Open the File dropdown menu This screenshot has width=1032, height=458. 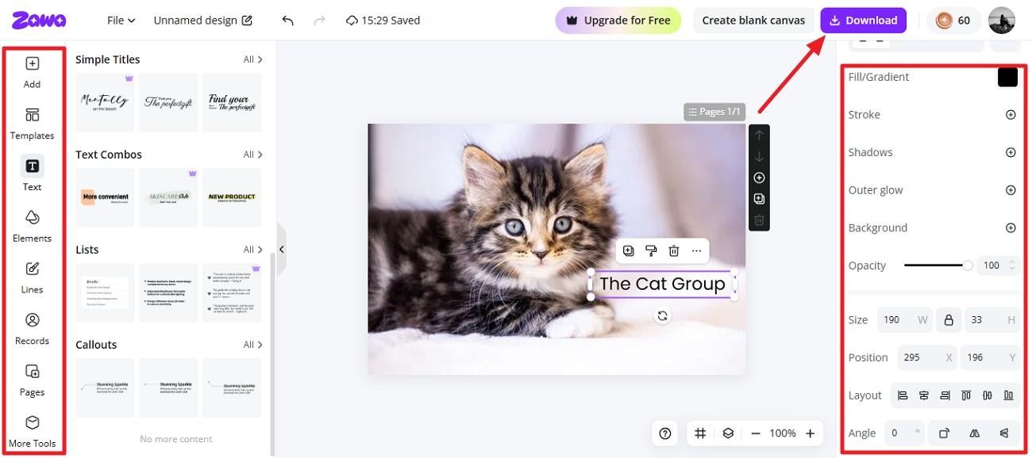(x=121, y=21)
